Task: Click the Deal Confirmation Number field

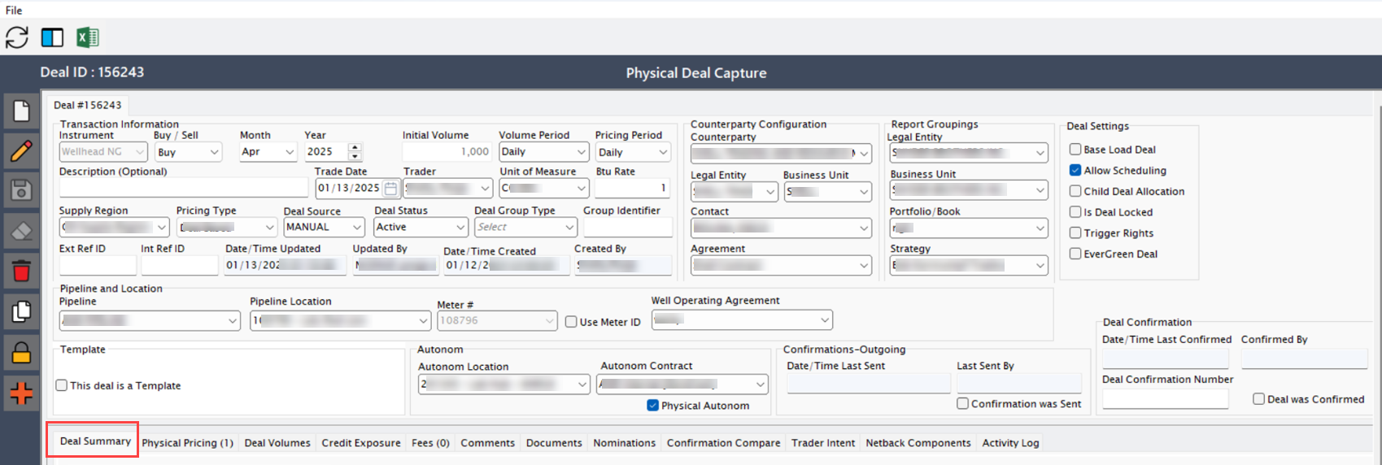Action: coord(1165,399)
